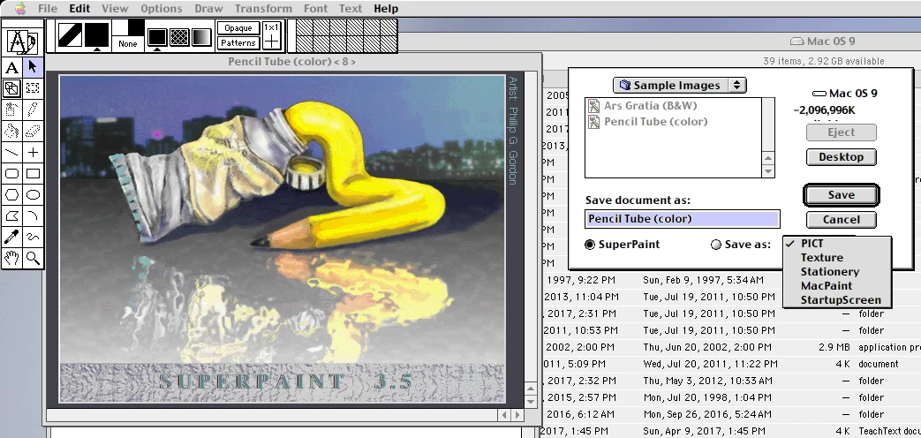Image resolution: width=921 pixels, height=438 pixels.
Task: Click the dimmed Eject button
Action: coord(842,132)
